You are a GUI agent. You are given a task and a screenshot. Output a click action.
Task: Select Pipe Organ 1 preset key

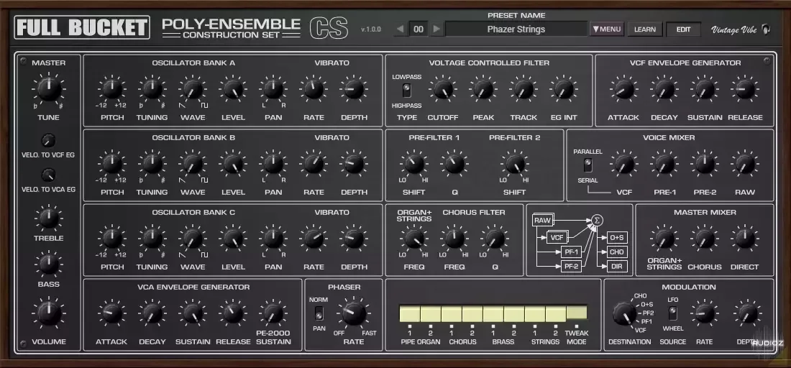click(x=410, y=313)
